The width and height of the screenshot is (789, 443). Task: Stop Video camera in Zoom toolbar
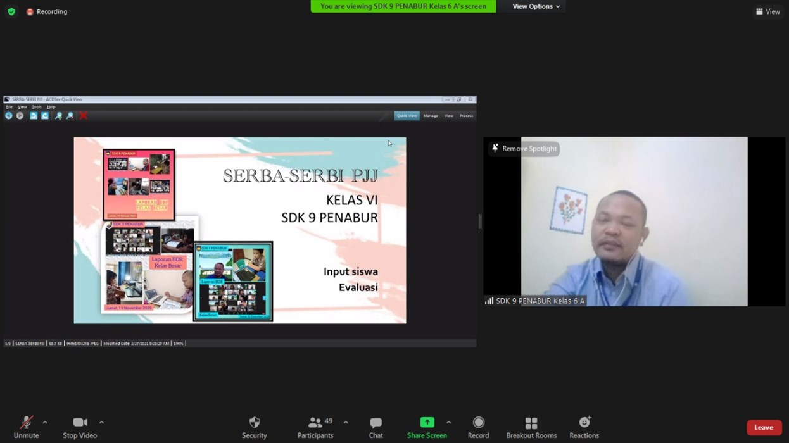click(80, 427)
